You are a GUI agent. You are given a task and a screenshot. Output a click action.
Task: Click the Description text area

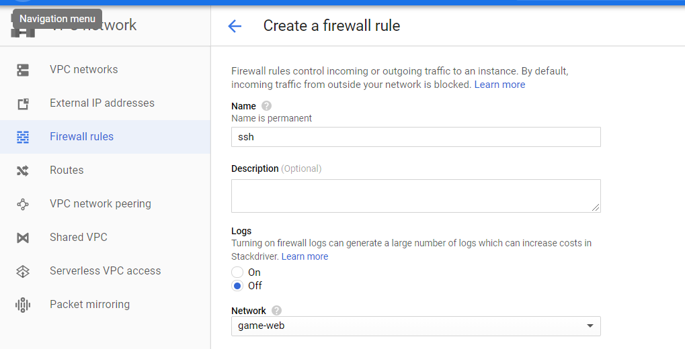point(416,196)
